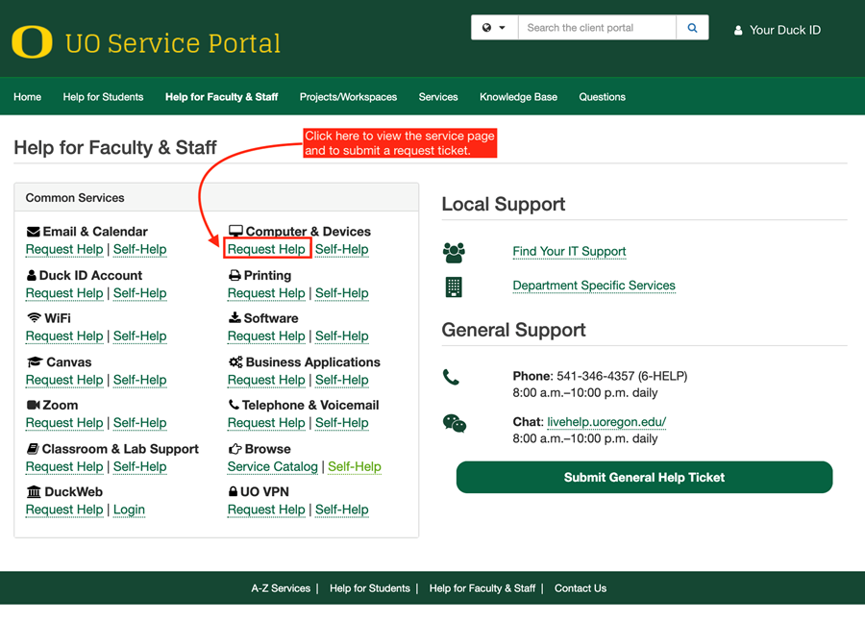
Task: Click the Classroom & Lab Support book icon
Action: point(33,449)
